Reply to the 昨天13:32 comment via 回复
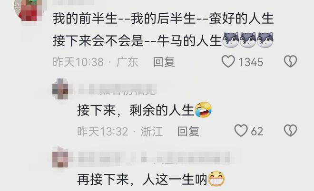 point(188,132)
